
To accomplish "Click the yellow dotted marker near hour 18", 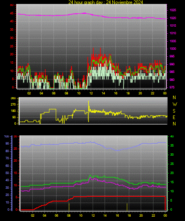I will point(127,207).
